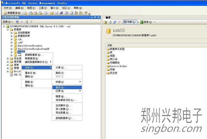The width and height of the screenshot is (207, 139).
Task: Open the 工具 menu in menu bar
Action: coord(43,8)
